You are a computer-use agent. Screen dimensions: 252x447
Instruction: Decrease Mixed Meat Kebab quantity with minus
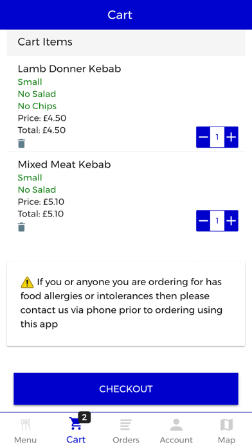pos(203,221)
